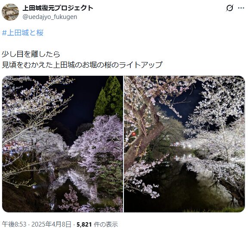Click the 午後8:53 timestamp
Image resolution: width=250 pixels, height=230 pixels.
tap(14, 224)
